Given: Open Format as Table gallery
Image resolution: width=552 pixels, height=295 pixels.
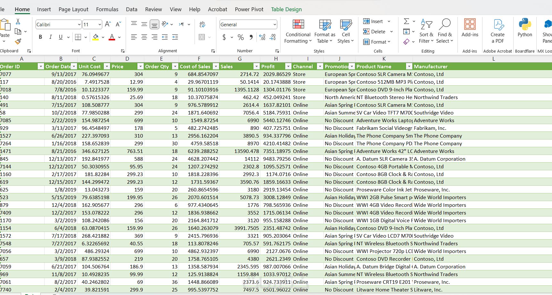Looking at the screenshot, I should [325, 31].
